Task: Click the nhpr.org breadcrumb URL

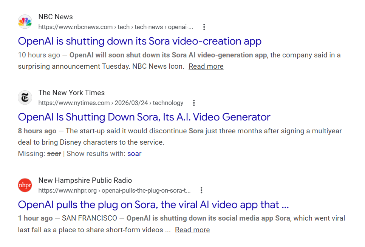Action: click(114, 190)
